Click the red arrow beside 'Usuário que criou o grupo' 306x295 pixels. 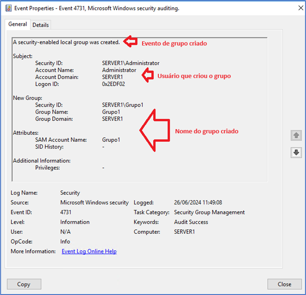click(x=147, y=75)
